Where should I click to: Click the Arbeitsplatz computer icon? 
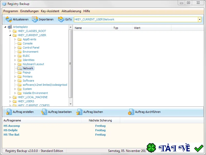tap(10, 27)
